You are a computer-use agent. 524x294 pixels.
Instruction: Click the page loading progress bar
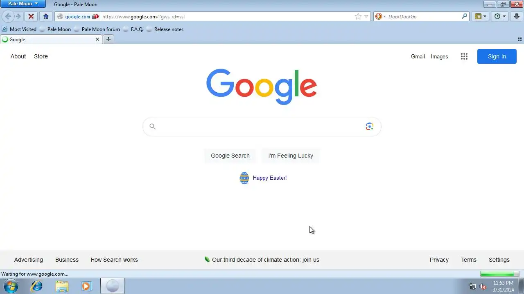tap(499, 274)
